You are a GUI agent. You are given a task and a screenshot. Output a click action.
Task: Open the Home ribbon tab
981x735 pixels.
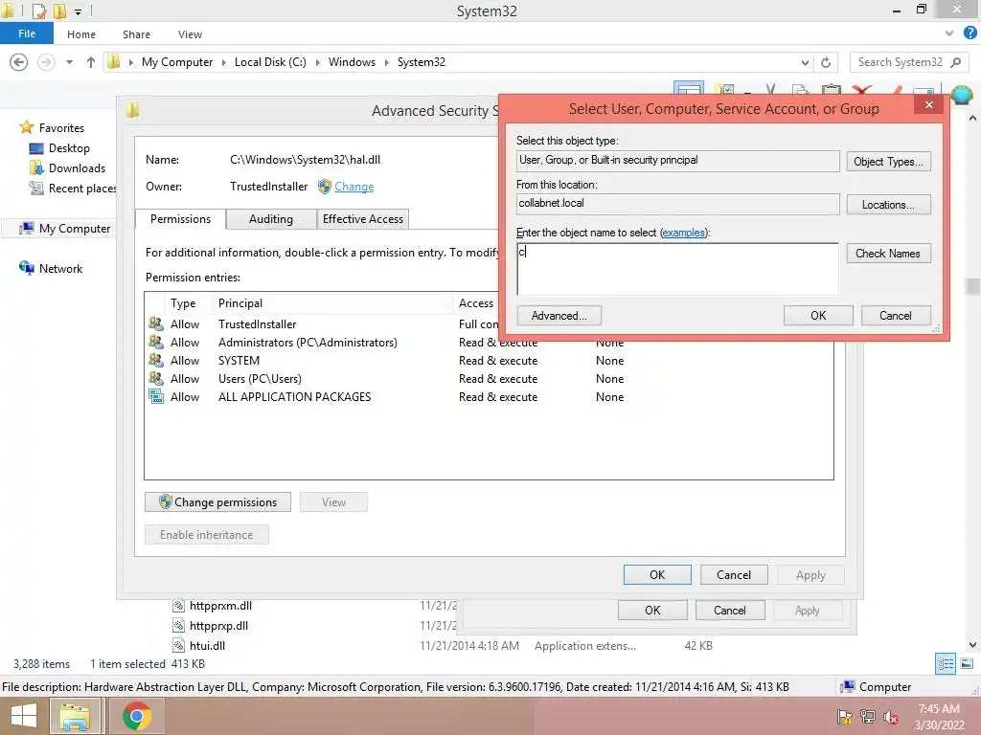(x=81, y=34)
